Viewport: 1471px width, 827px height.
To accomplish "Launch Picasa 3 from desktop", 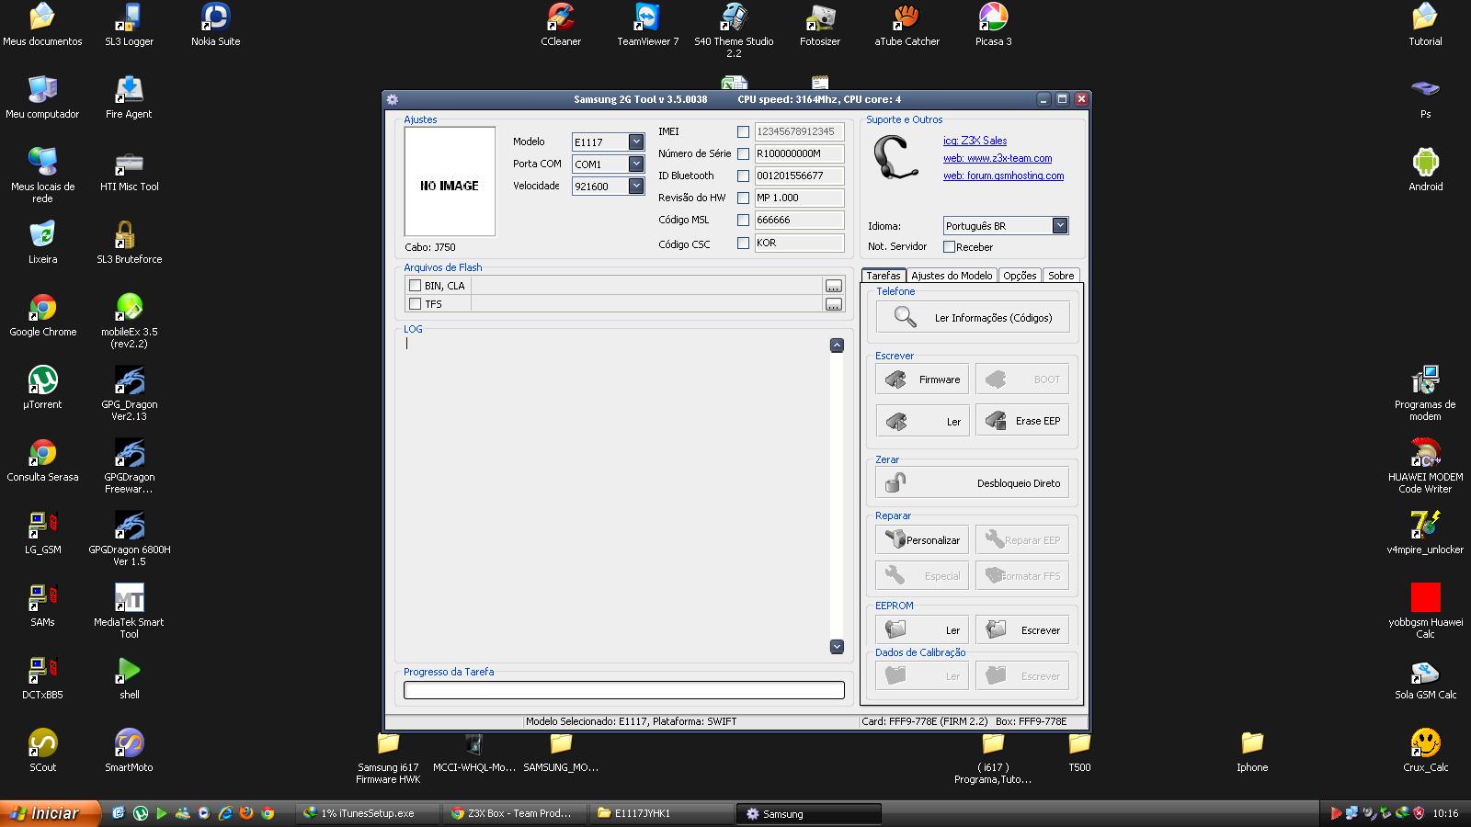I will [x=993, y=25].
